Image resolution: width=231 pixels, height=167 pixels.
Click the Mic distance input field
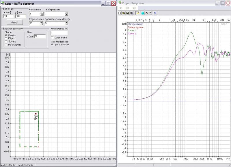pos(59,33)
